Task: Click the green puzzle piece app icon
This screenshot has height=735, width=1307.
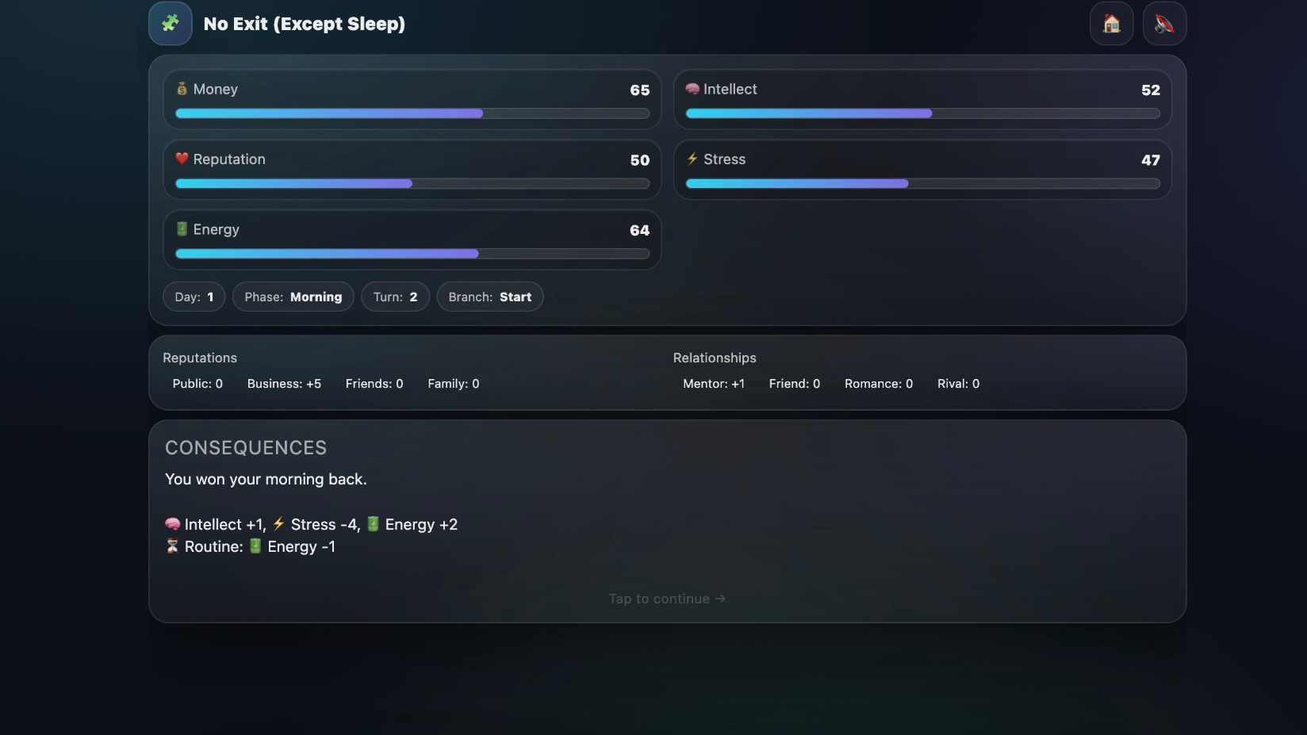Action: click(x=170, y=24)
